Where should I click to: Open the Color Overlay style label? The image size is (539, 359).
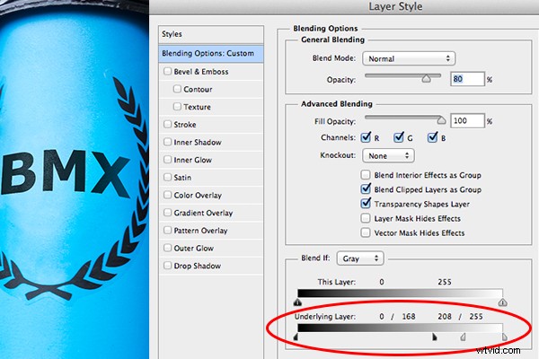pyautogui.click(x=198, y=196)
